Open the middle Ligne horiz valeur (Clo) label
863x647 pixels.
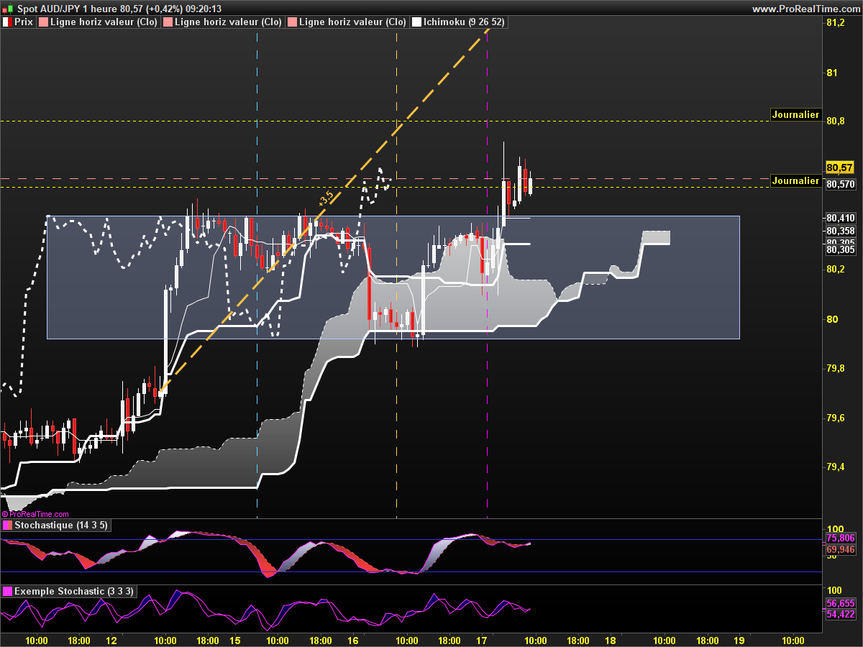228,22
